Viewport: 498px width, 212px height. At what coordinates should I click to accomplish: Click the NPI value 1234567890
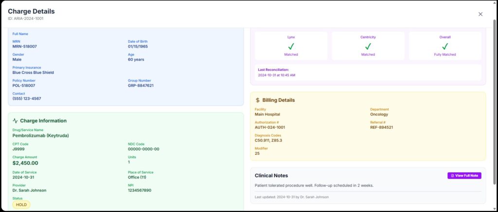click(x=140, y=190)
